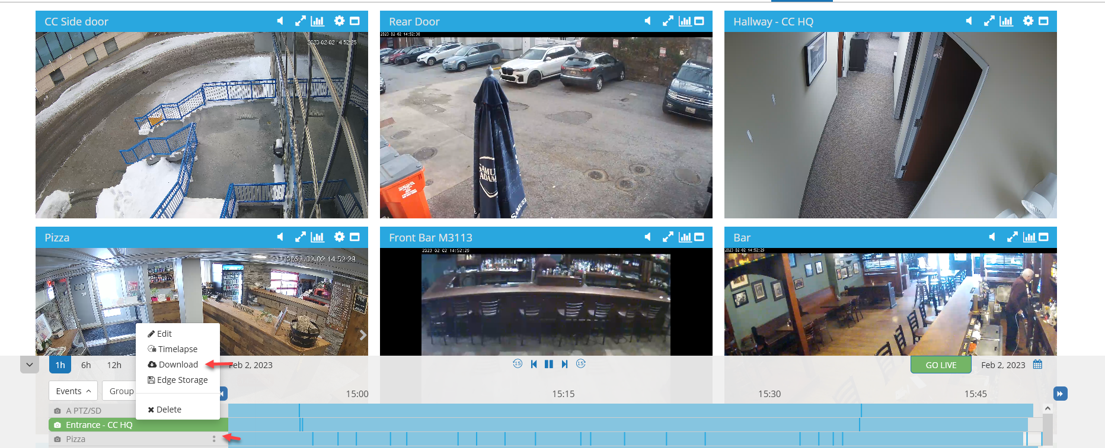This screenshot has width=1105, height=448.
Task: Expand Hallway - CC HQ camera to fullscreen
Action: 989,21
